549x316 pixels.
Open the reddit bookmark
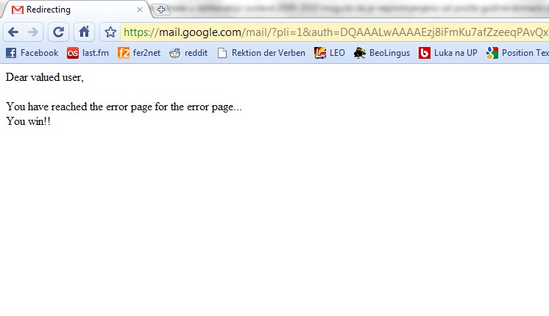click(x=188, y=53)
